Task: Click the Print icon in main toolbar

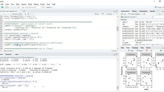Action: (18, 7)
